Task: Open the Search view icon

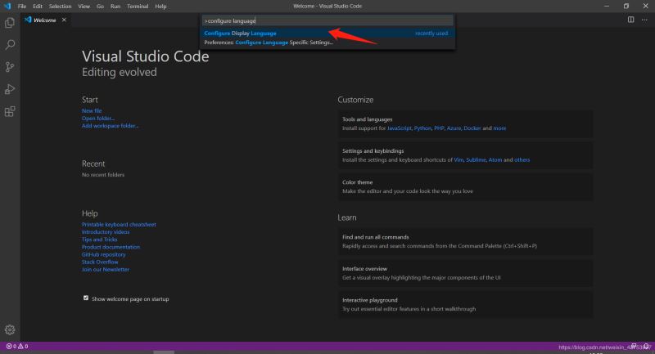Action: 10,45
